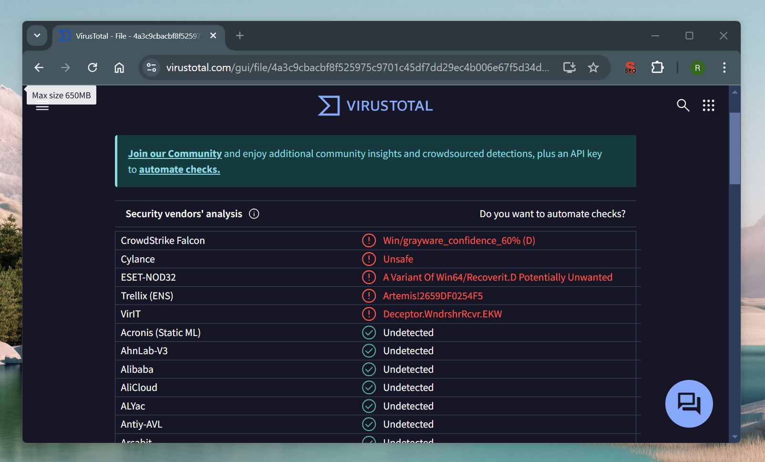765x462 pixels.
Task: Follow the automate checks link
Action: (x=179, y=169)
